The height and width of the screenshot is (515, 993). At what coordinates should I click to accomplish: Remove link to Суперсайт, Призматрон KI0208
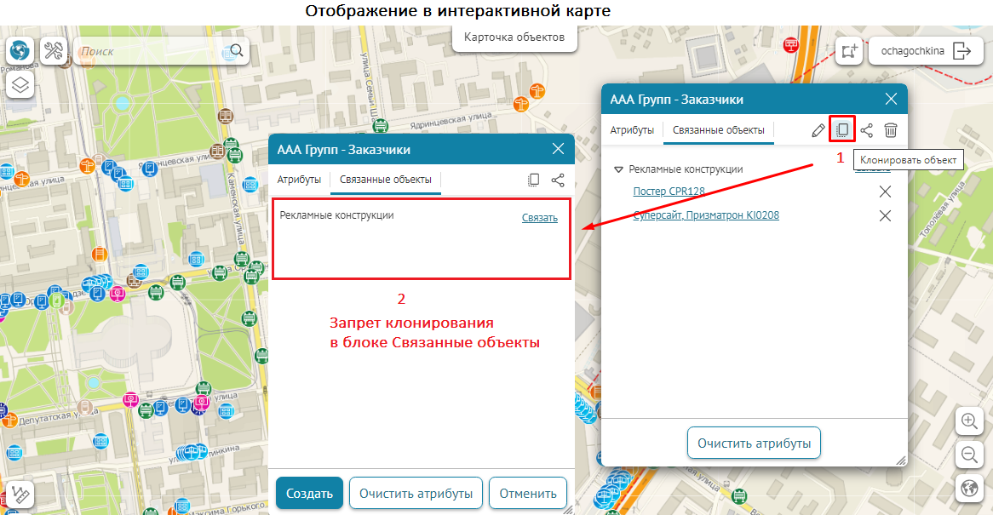tap(885, 215)
